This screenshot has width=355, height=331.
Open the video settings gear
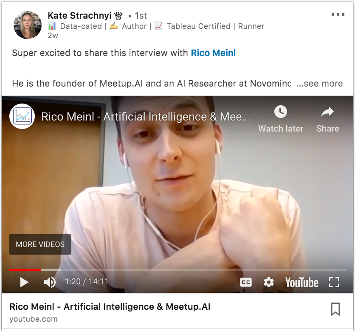[269, 282]
